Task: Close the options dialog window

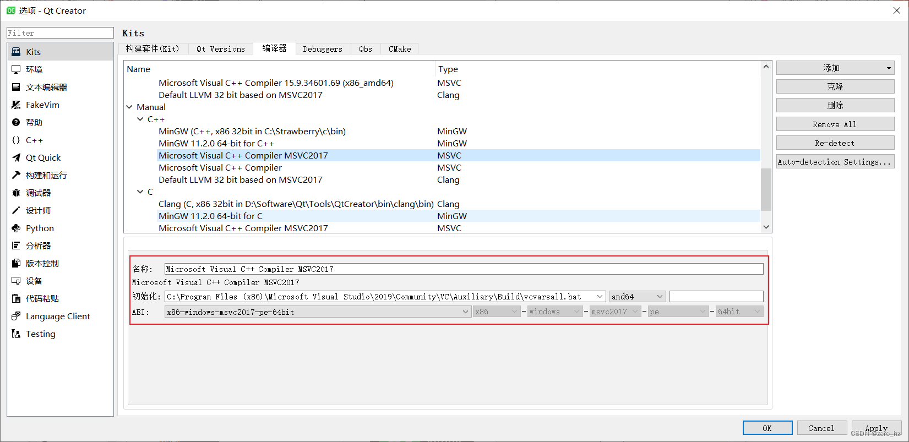Action: [896, 10]
